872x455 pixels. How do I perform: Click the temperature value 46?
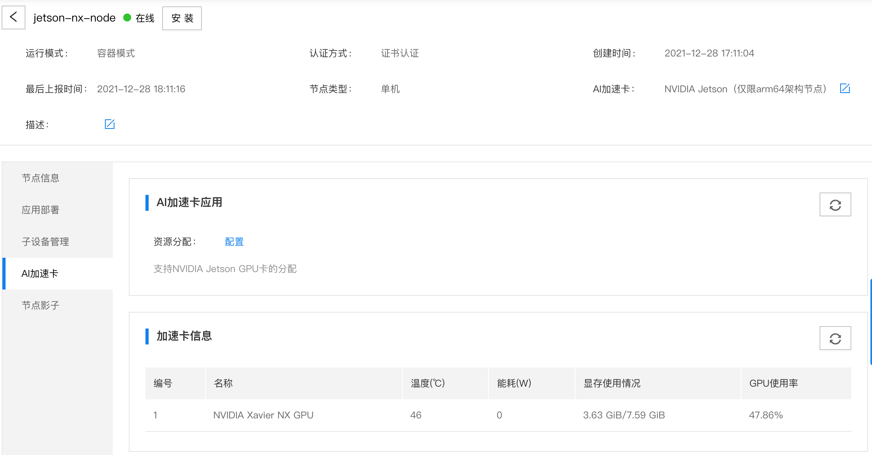coord(416,415)
